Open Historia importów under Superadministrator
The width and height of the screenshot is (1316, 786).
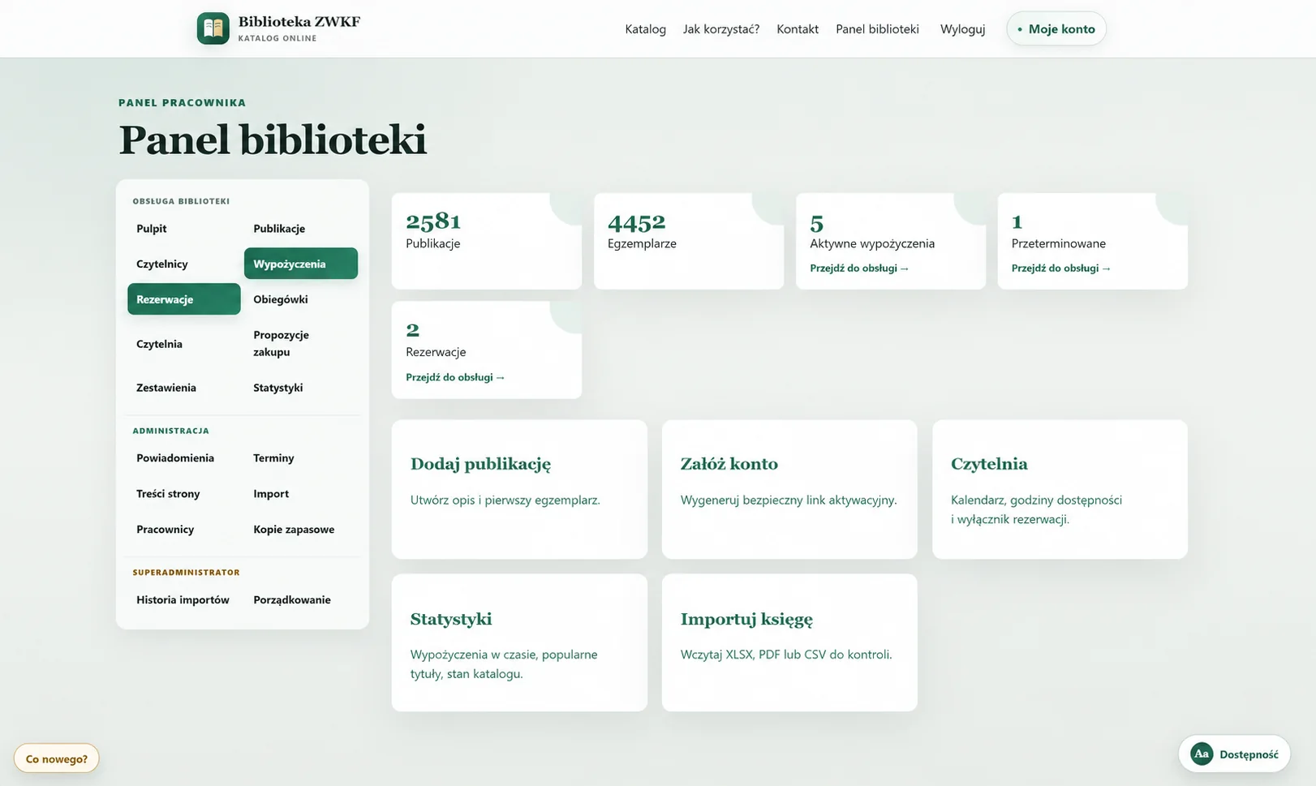184,600
